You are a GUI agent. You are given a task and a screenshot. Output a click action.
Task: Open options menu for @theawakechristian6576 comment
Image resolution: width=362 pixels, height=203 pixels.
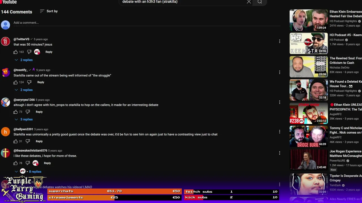pyautogui.click(x=279, y=153)
